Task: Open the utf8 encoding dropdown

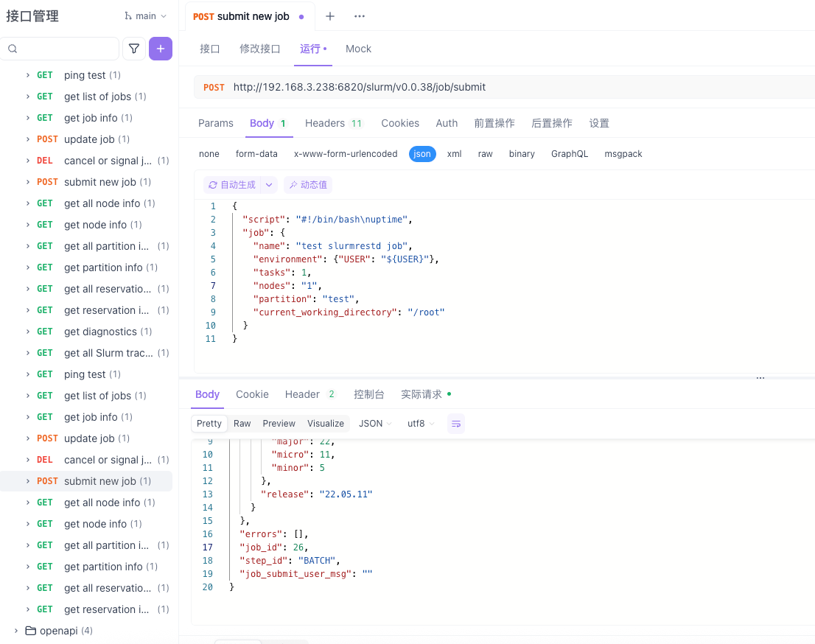Action: tap(421, 424)
